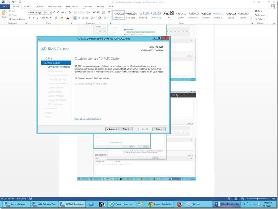Justify text in the Paragraph group
278x209 pixels.
point(87,18)
